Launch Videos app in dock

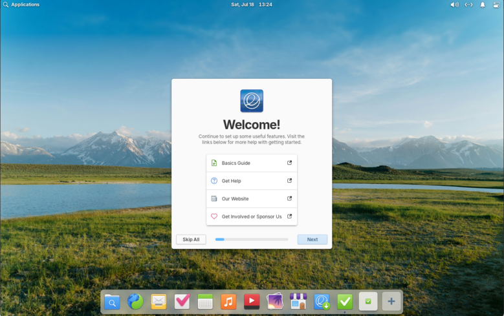[x=252, y=302]
